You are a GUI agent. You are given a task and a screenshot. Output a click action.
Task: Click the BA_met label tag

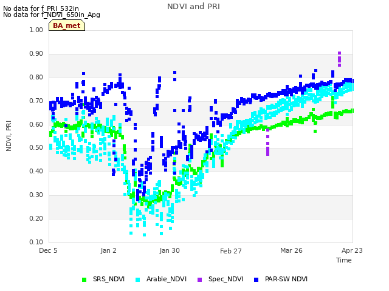pyautogui.click(x=67, y=25)
